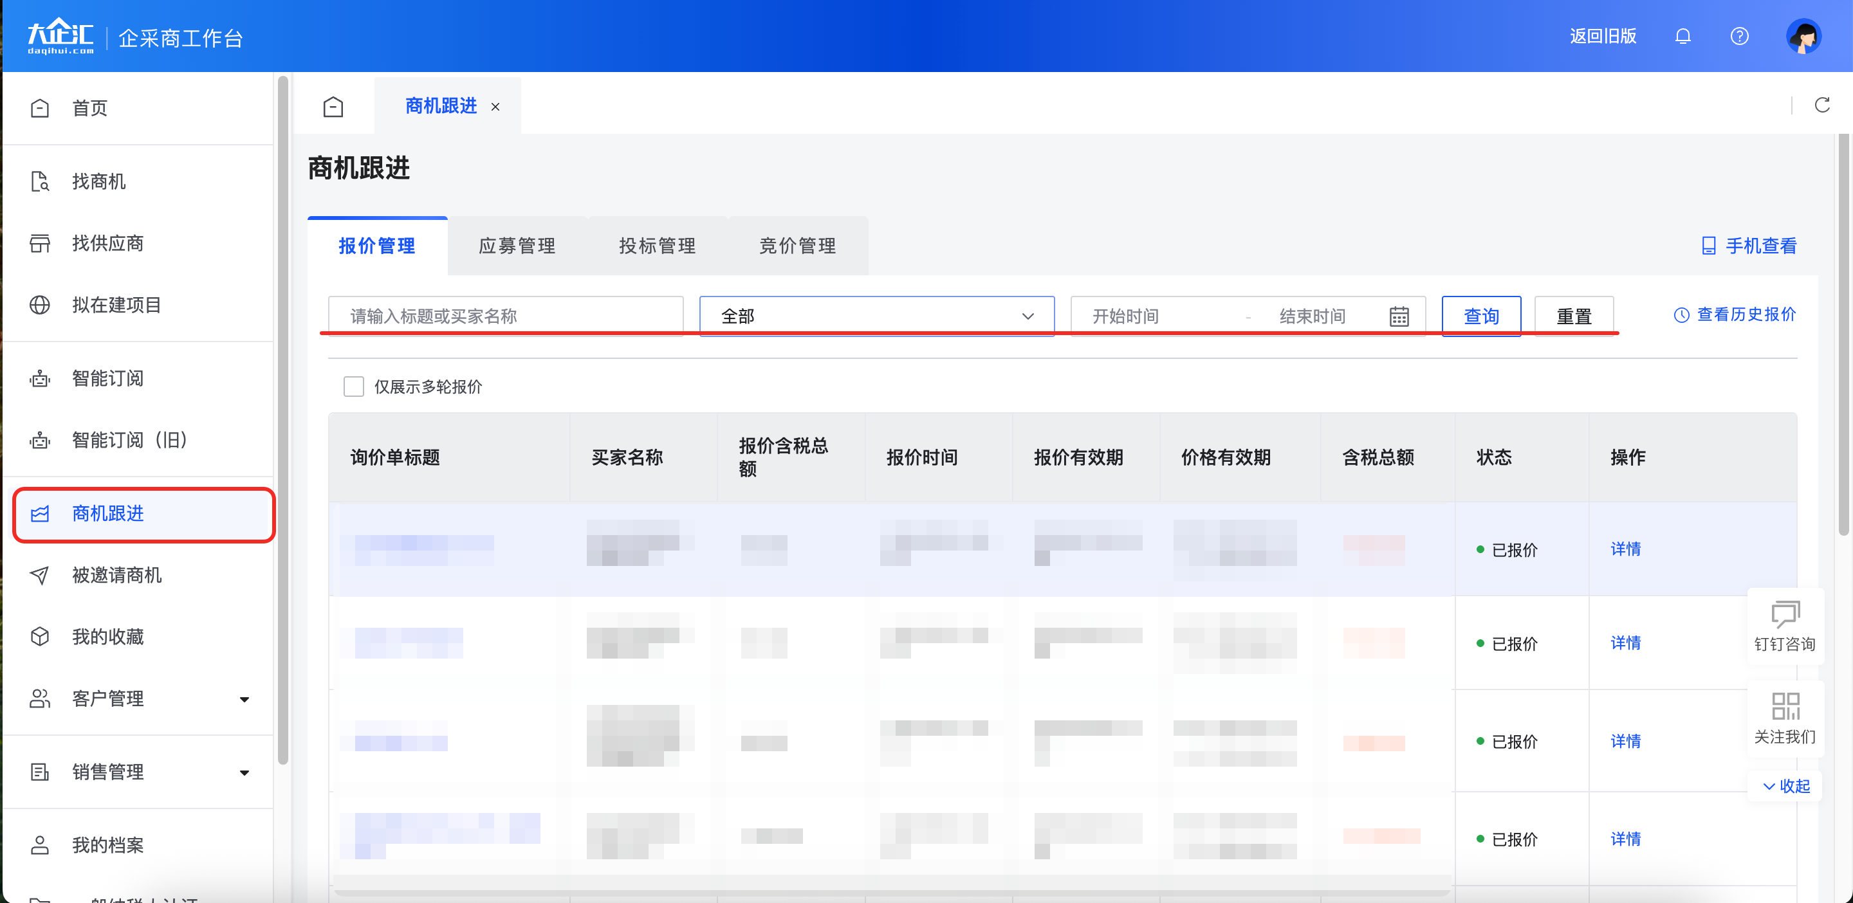Click the calendar icon in date range
1853x903 pixels.
point(1399,316)
